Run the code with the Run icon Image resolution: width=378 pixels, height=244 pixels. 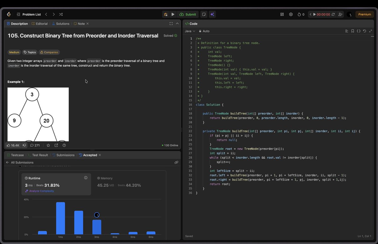click(x=173, y=14)
